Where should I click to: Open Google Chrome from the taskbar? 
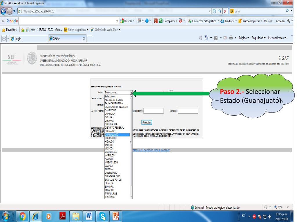[x=23, y=216]
